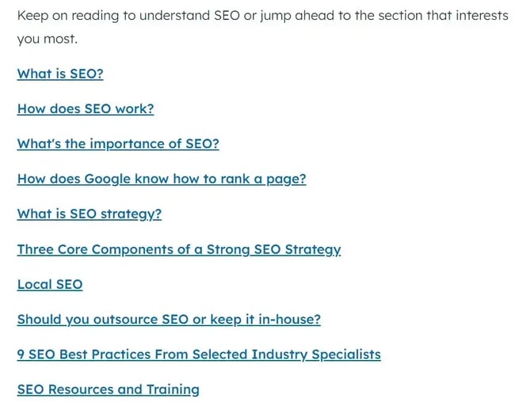Jump to "9 SEO Best Practices From Selected Industry Specialists"
This screenshot has width=515, height=402.
pos(199,355)
